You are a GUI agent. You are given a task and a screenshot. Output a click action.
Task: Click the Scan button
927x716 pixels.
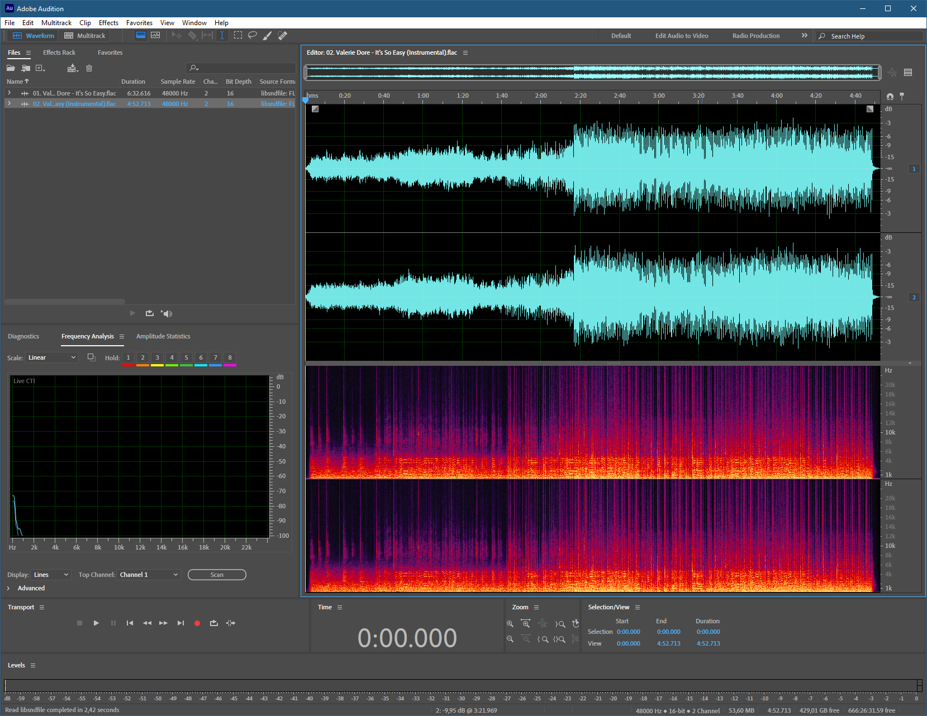(217, 575)
